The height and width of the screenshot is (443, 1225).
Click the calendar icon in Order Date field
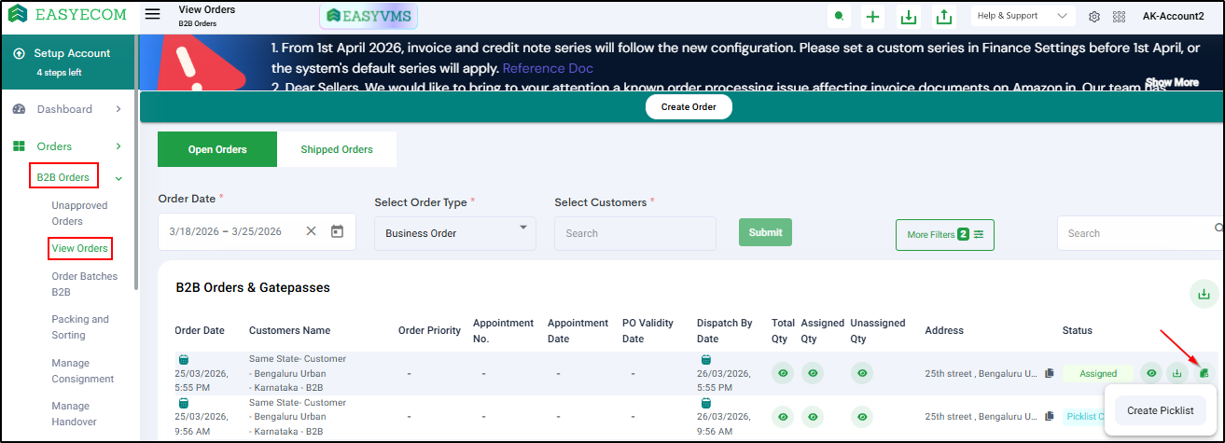click(337, 231)
